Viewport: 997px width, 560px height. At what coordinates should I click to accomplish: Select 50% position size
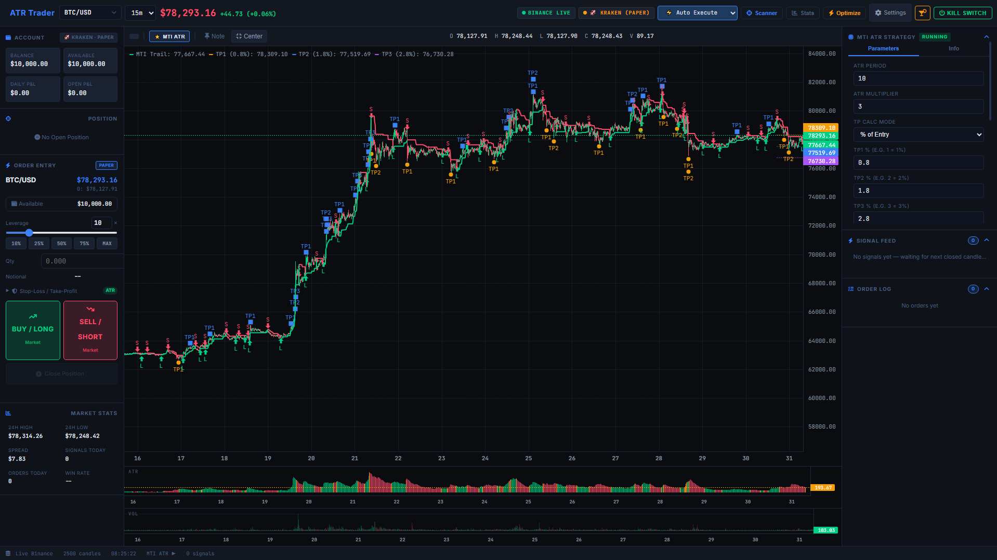click(62, 244)
